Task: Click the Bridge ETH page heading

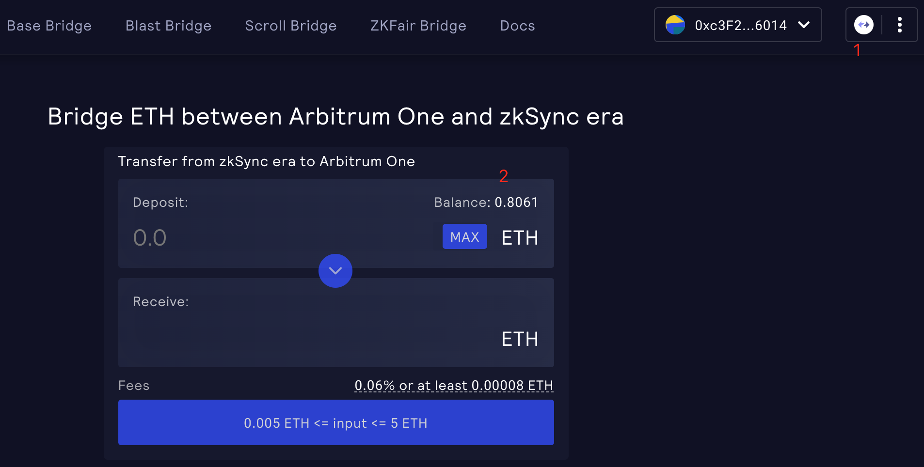Action: point(335,117)
